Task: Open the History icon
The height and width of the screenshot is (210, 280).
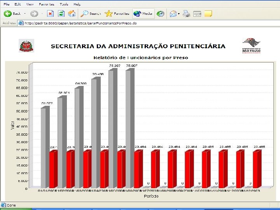Action: pos(160,14)
